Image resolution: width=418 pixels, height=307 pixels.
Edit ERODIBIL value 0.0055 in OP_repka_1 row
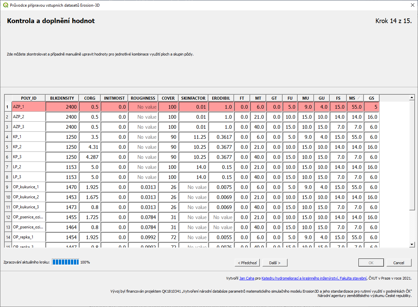221,237
